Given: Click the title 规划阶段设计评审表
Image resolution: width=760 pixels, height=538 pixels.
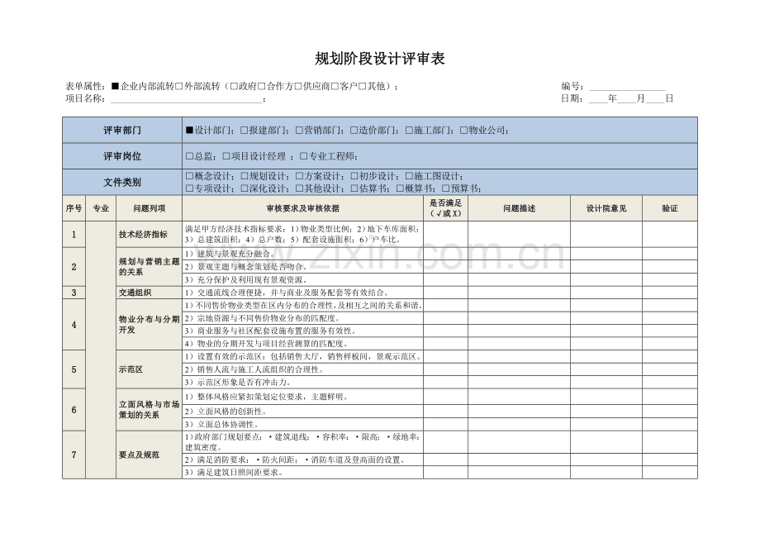Looking at the screenshot, I should click(x=380, y=60).
